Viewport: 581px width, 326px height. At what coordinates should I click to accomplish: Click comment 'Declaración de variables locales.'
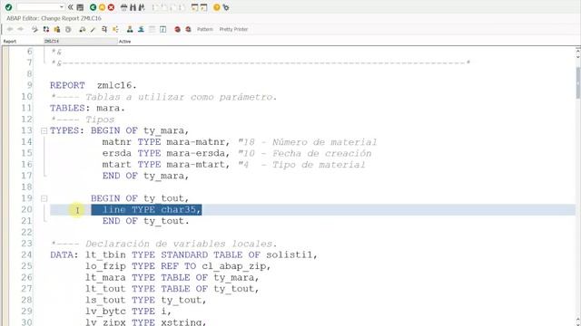[x=182, y=244]
